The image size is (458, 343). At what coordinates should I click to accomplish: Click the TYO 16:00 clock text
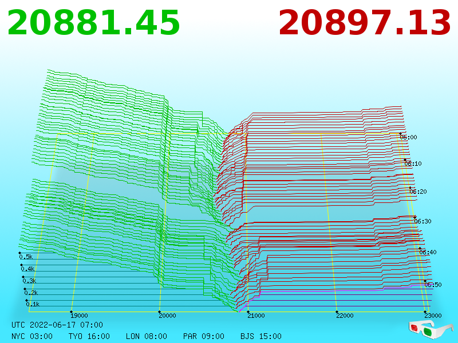pyautogui.click(x=89, y=336)
